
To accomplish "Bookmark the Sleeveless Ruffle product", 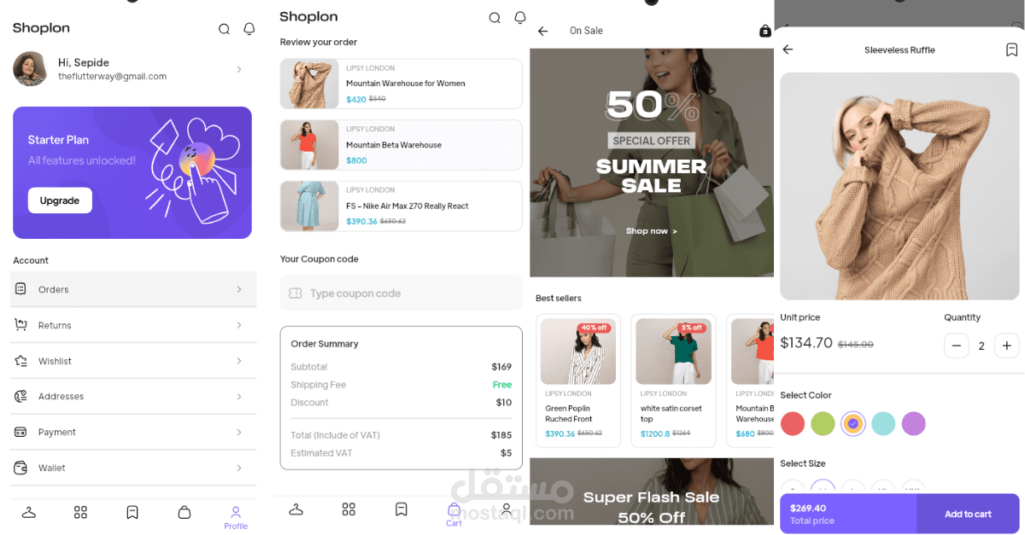I will 1011,49.
